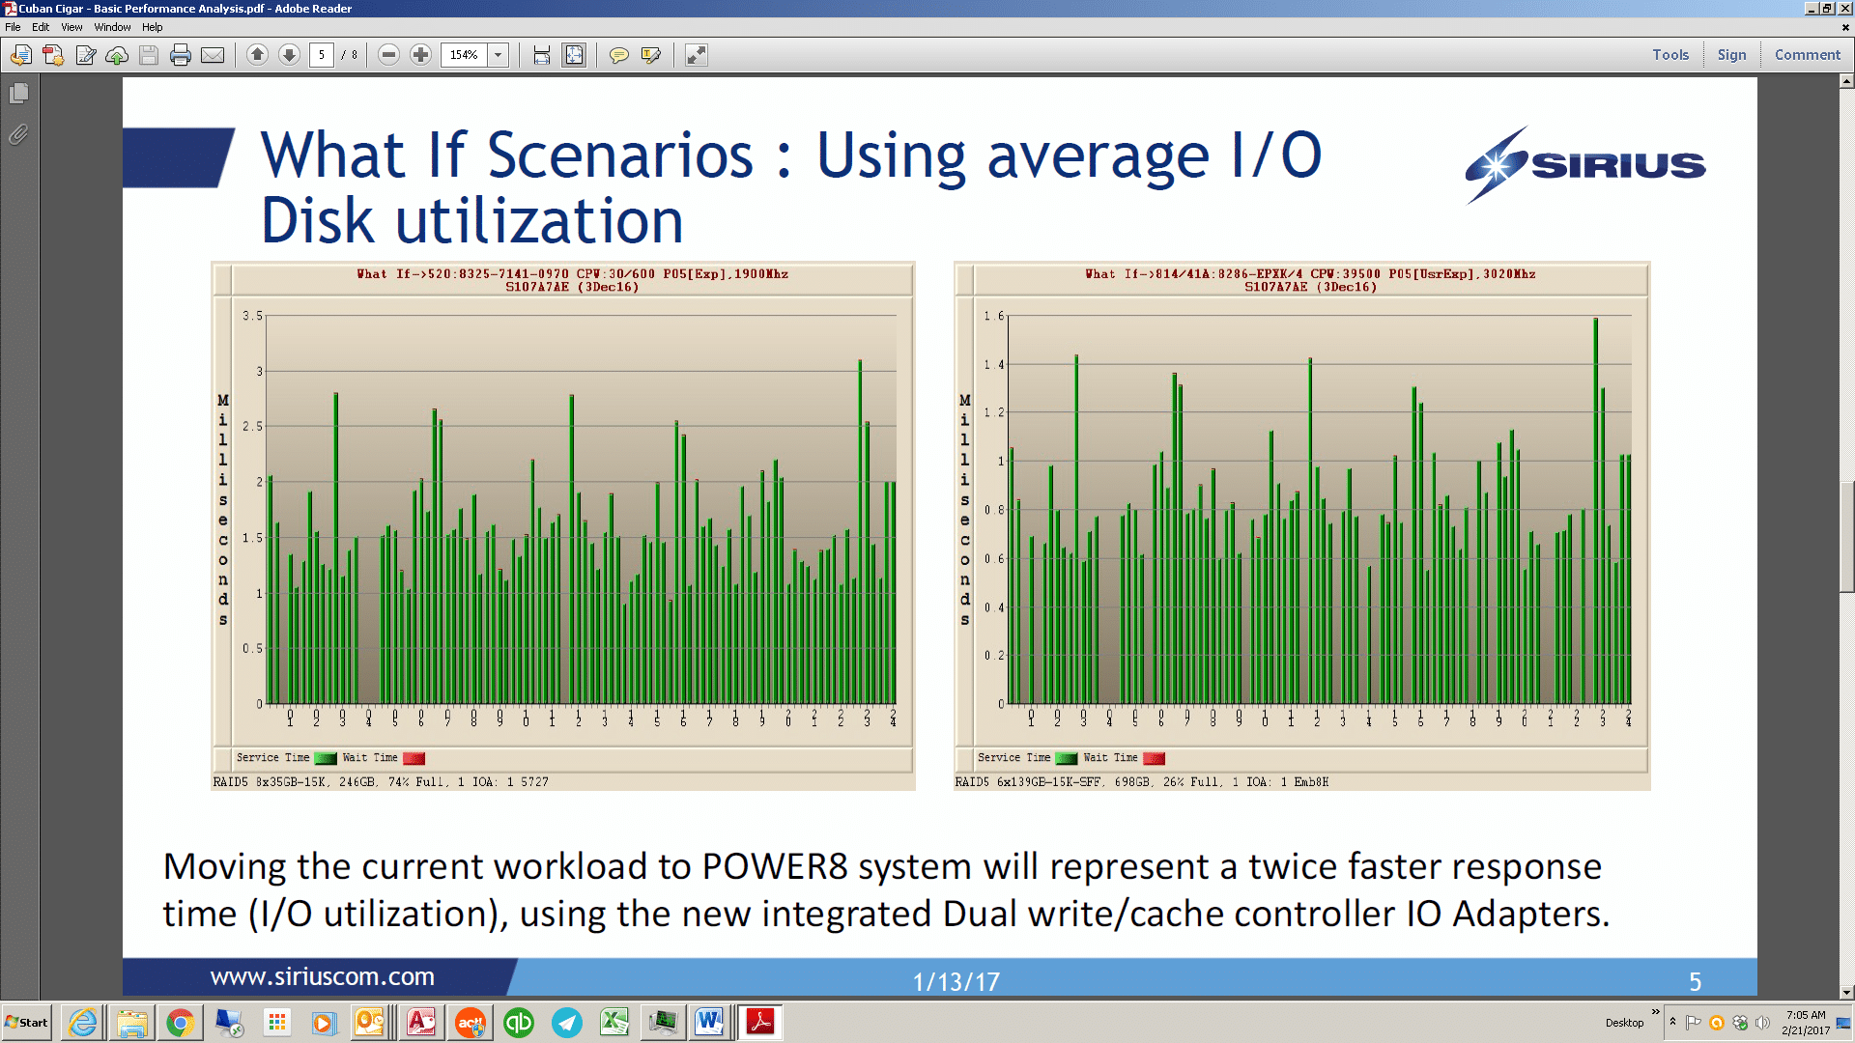Save the document with the Save icon

(148, 55)
